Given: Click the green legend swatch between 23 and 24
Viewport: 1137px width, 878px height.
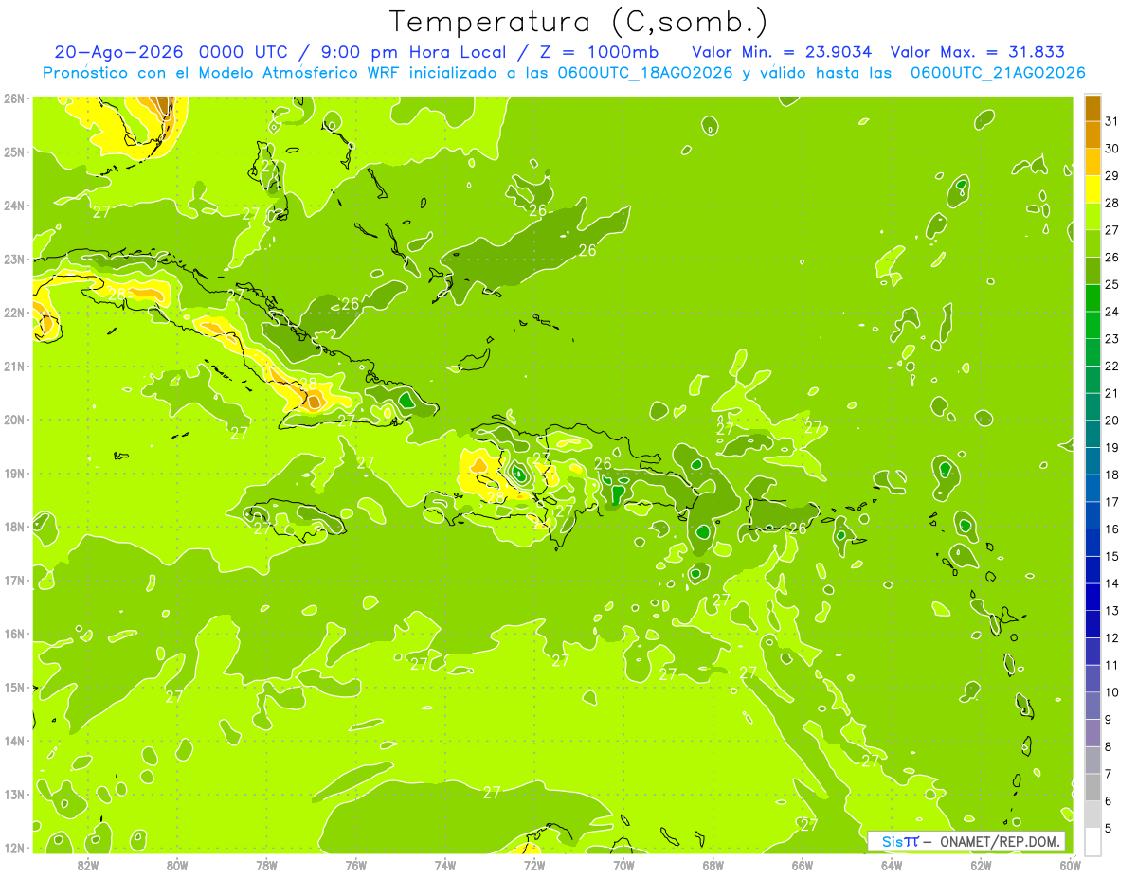Looking at the screenshot, I should click(1092, 325).
